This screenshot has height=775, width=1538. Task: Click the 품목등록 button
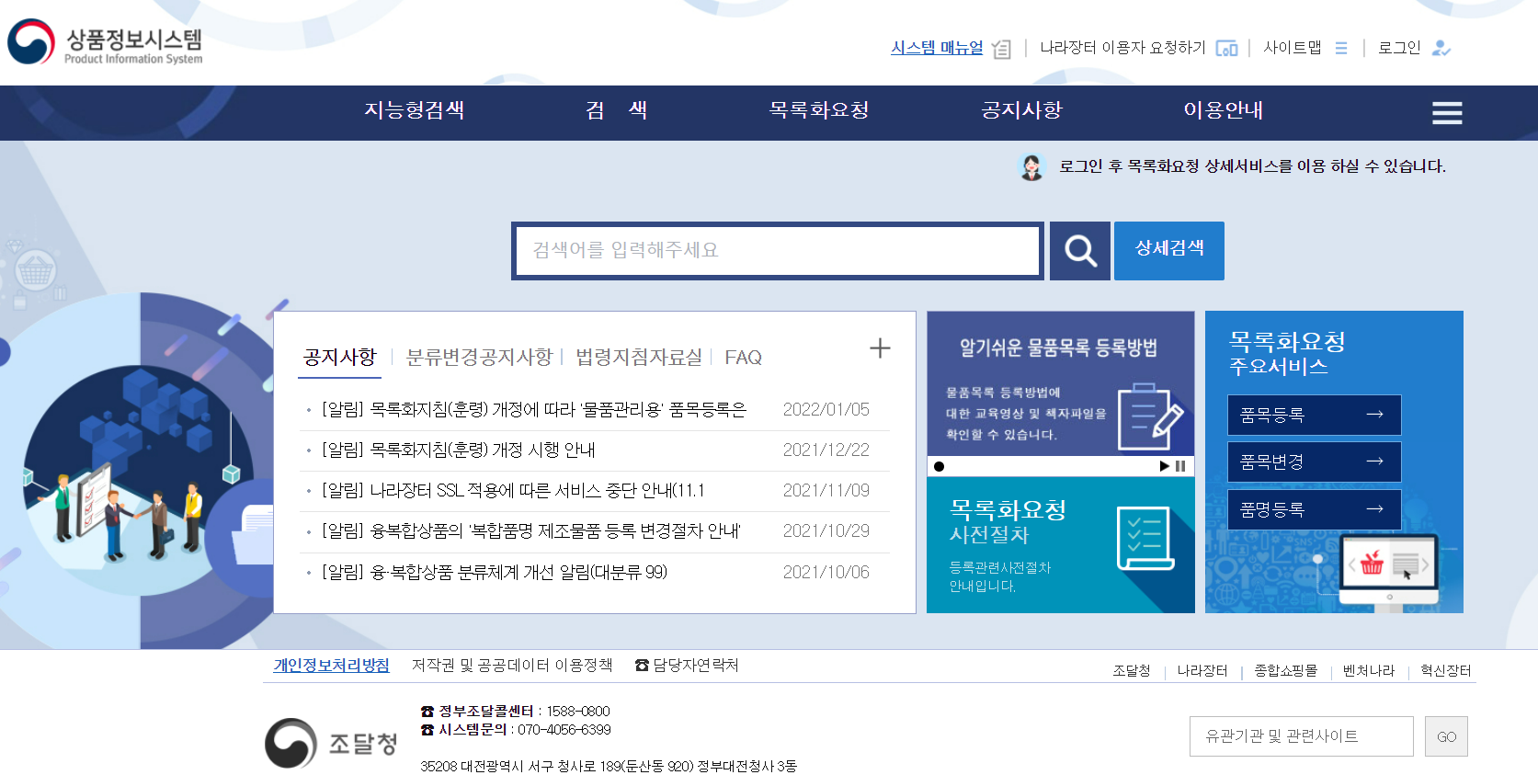1315,415
